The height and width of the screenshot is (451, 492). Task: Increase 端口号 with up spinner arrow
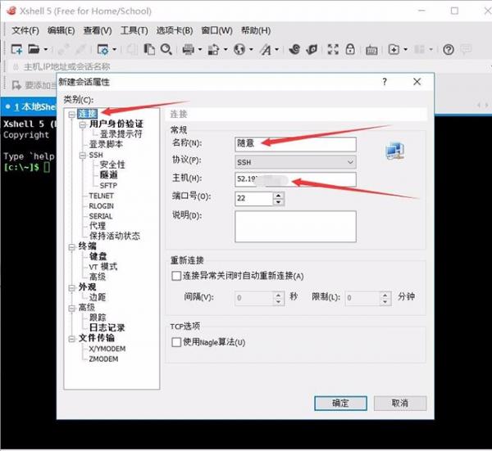278,195
